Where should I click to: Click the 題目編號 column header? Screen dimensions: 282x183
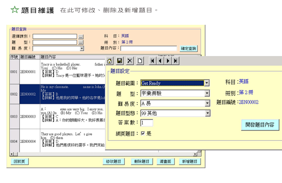[x=30, y=57]
